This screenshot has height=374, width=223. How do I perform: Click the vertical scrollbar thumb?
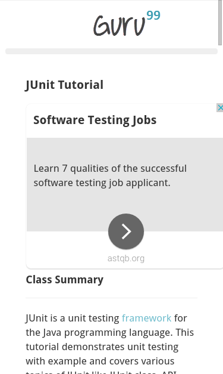220,22
